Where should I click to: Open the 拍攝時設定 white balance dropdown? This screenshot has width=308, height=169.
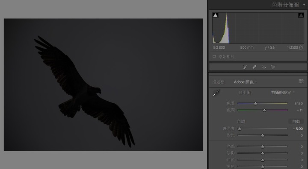[x=283, y=93]
